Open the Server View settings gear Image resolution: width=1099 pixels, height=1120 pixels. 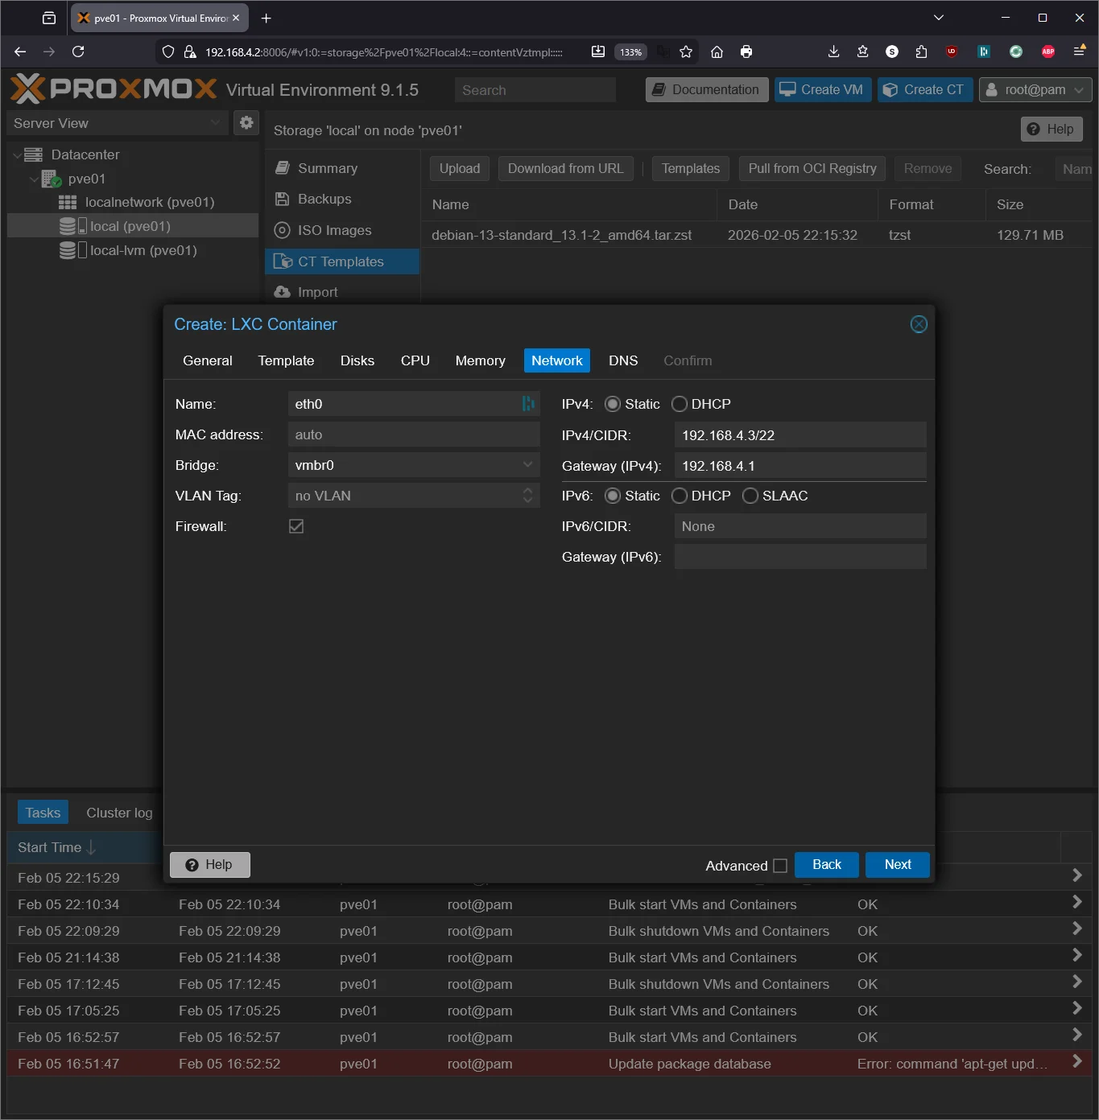(246, 122)
